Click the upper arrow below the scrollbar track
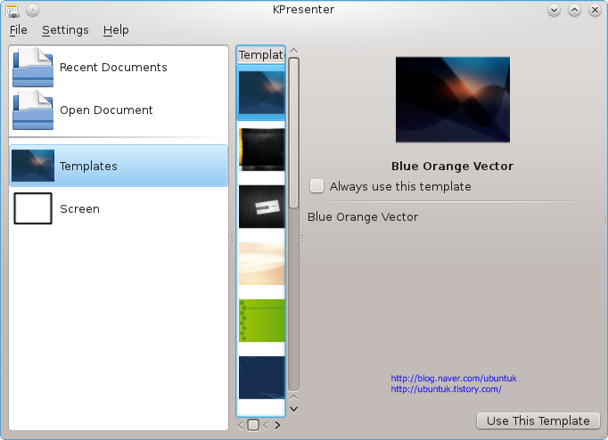This screenshot has height=440, width=608. tap(294, 398)
